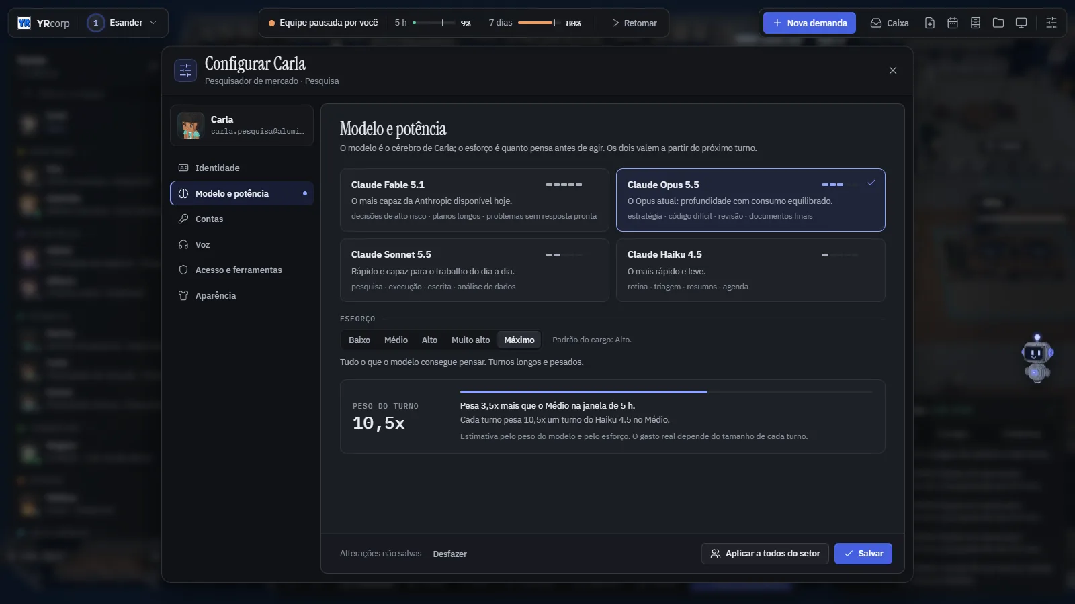Click Carla's avatar in the dialog sidebar

click(190, 125)
